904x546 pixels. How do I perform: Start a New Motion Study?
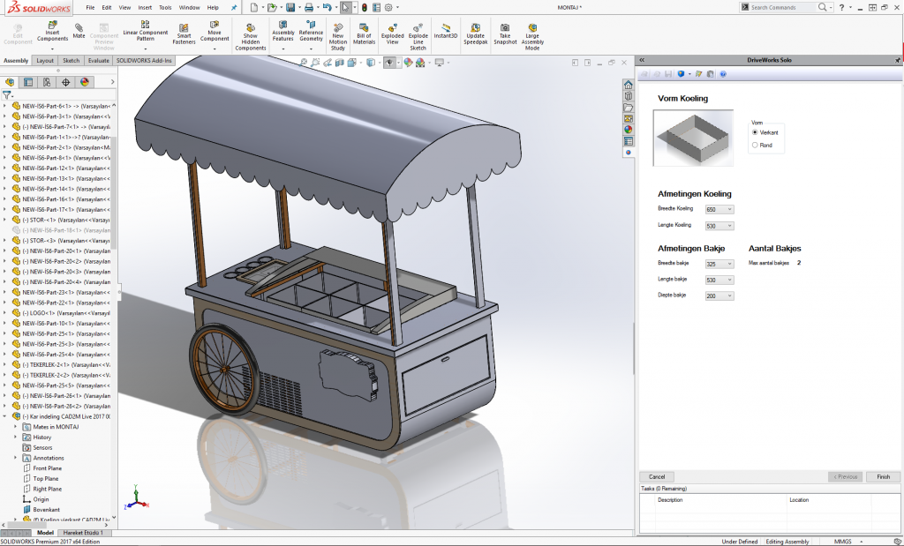338,37
